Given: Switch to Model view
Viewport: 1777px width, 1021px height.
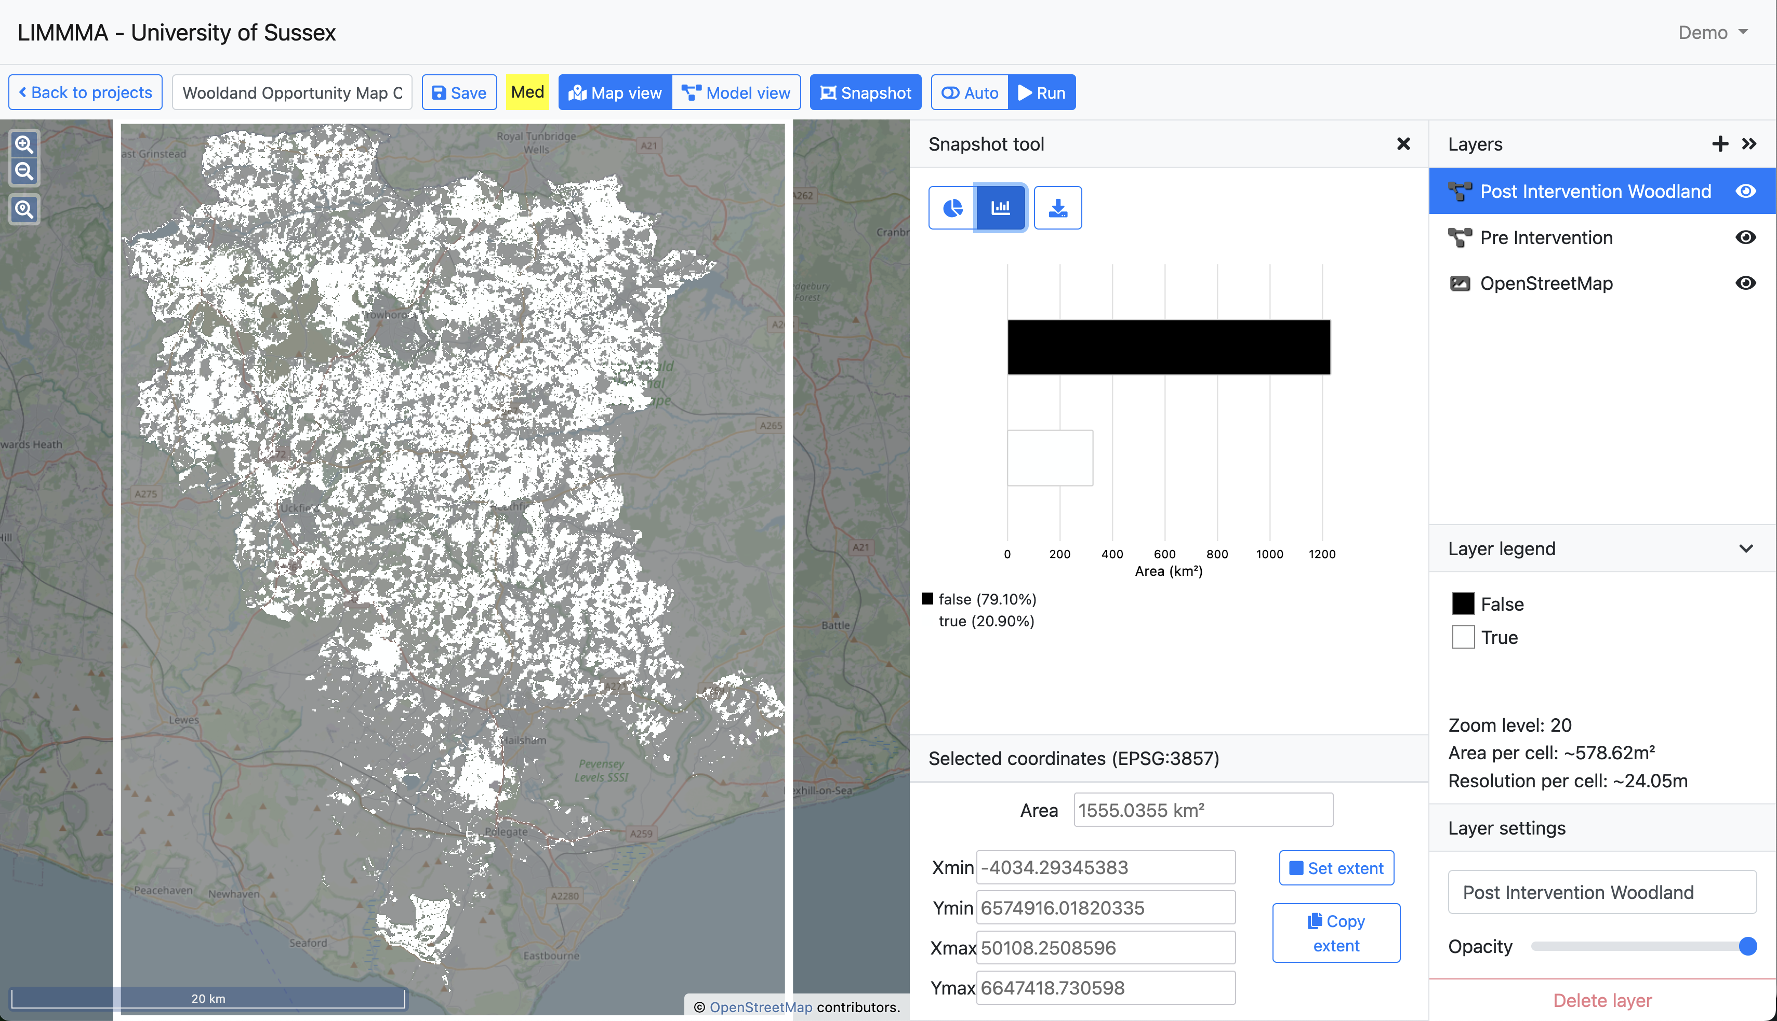Looking at the screenshot, I should pyautogui.click(x=736, y=92).
